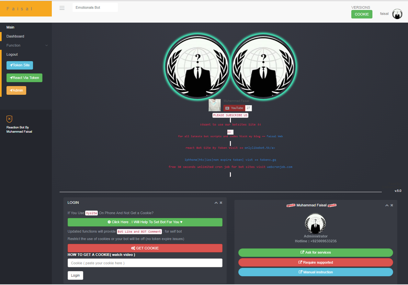Focus the Emotionals Bot search field
Image resolution: width=408 pixels, height=285 pixels.
(x=95, y=7)
